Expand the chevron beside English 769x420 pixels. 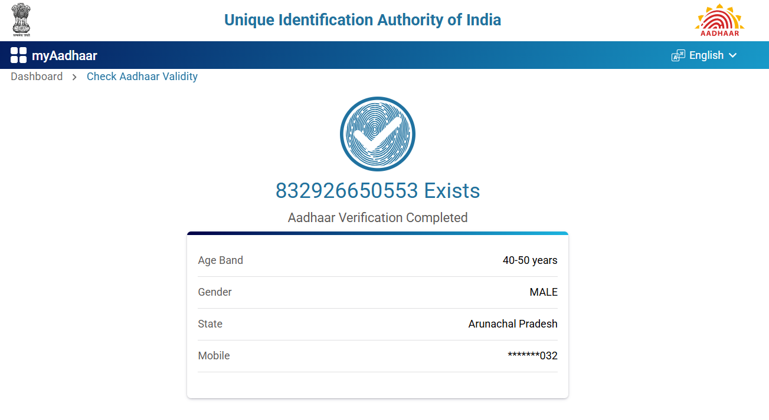pyautogui.click(x=733, y=55)
